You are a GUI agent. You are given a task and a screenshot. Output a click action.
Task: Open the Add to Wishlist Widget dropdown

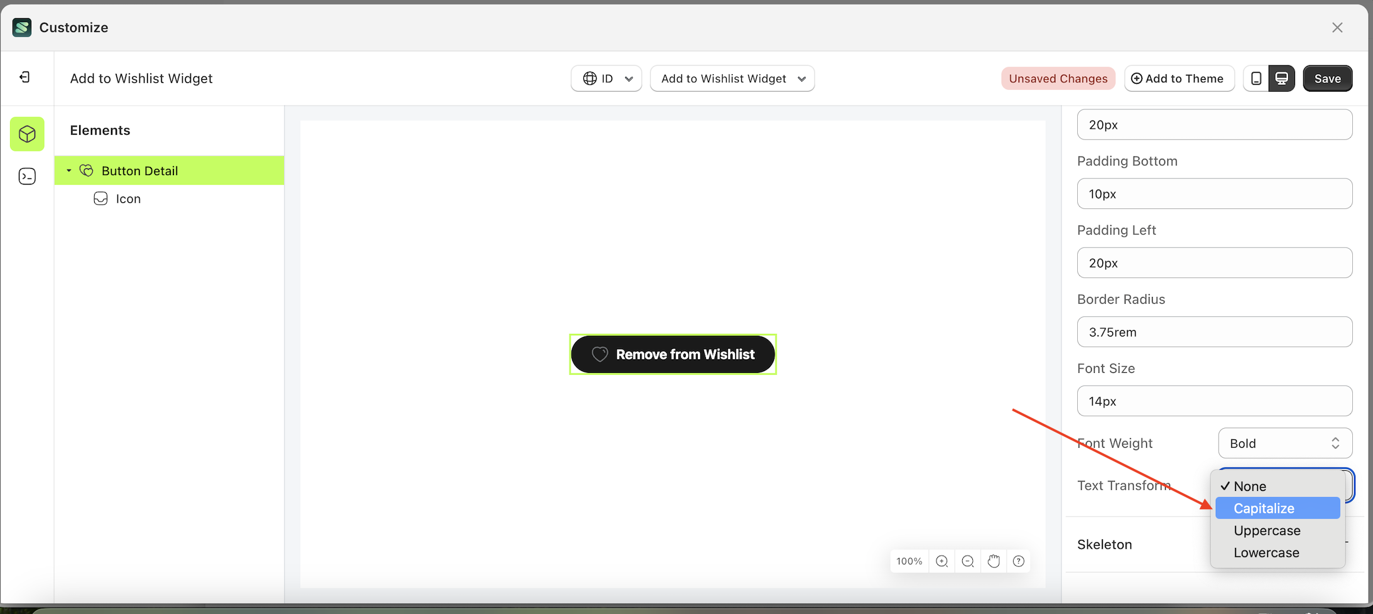coord(732,78)
